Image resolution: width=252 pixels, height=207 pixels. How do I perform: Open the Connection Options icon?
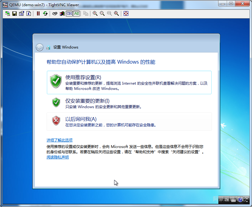21,14
